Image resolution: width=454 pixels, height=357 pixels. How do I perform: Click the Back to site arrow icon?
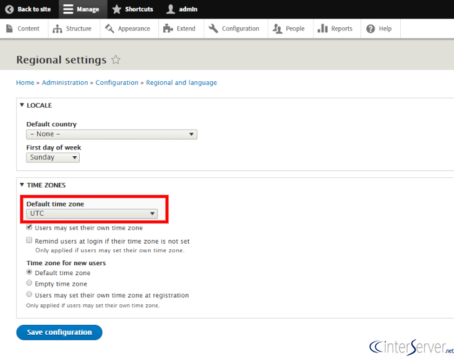(9, 9)
